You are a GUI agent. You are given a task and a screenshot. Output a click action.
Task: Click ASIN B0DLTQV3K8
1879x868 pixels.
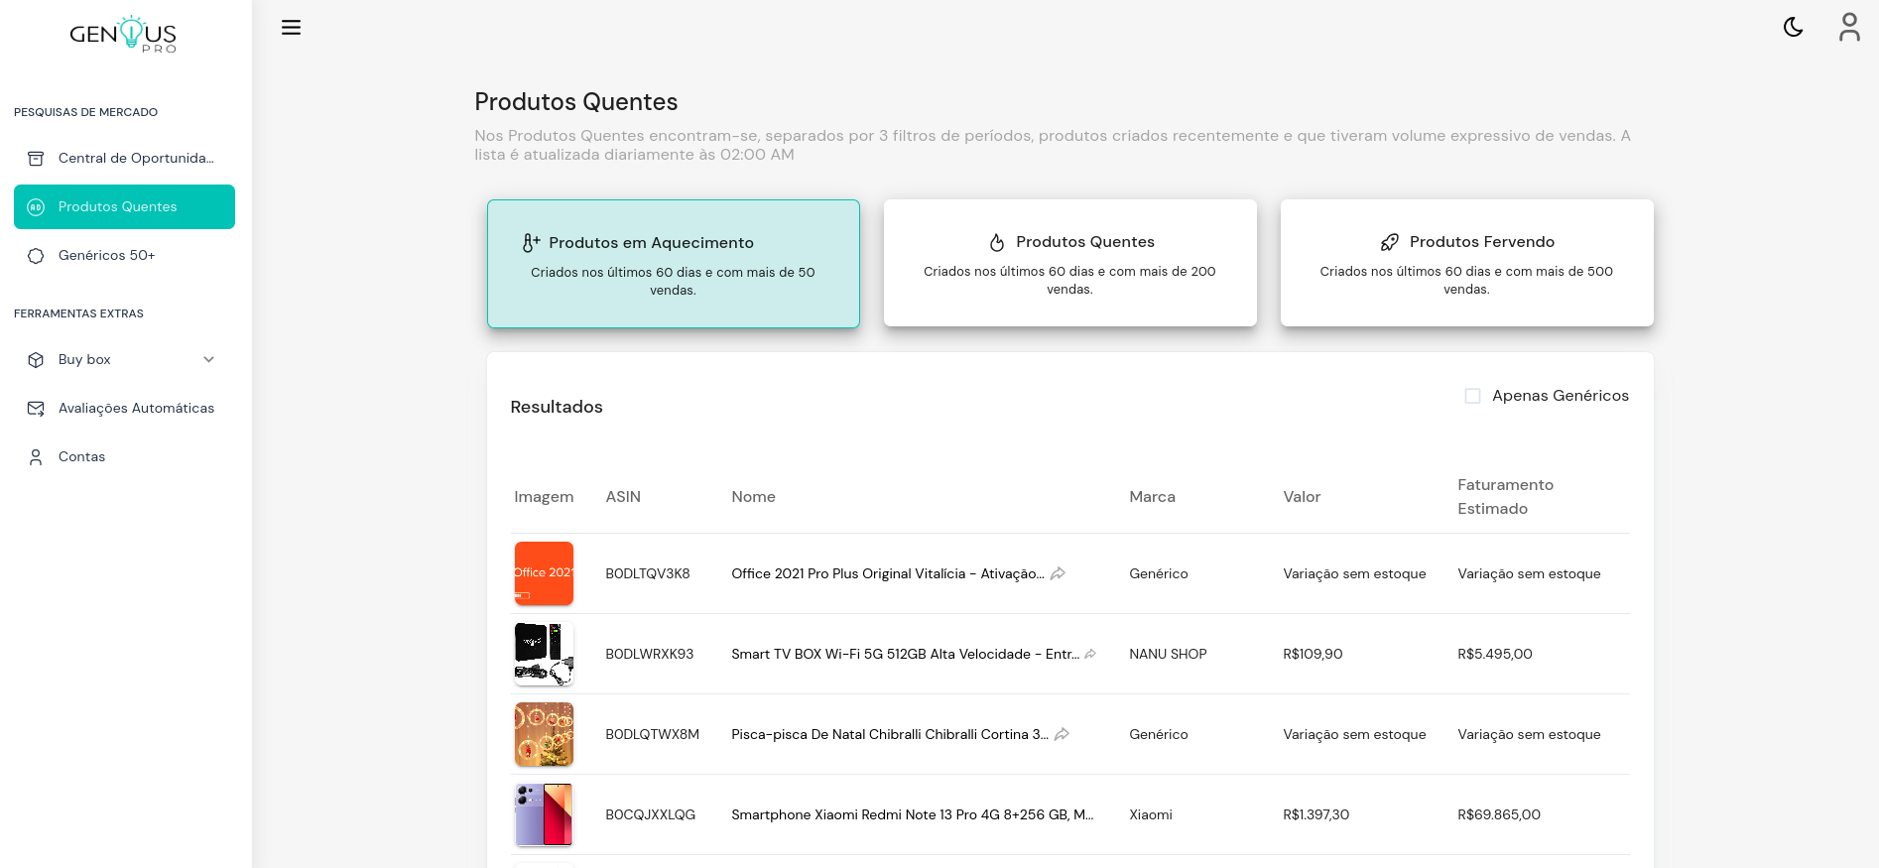click(648, 573)
